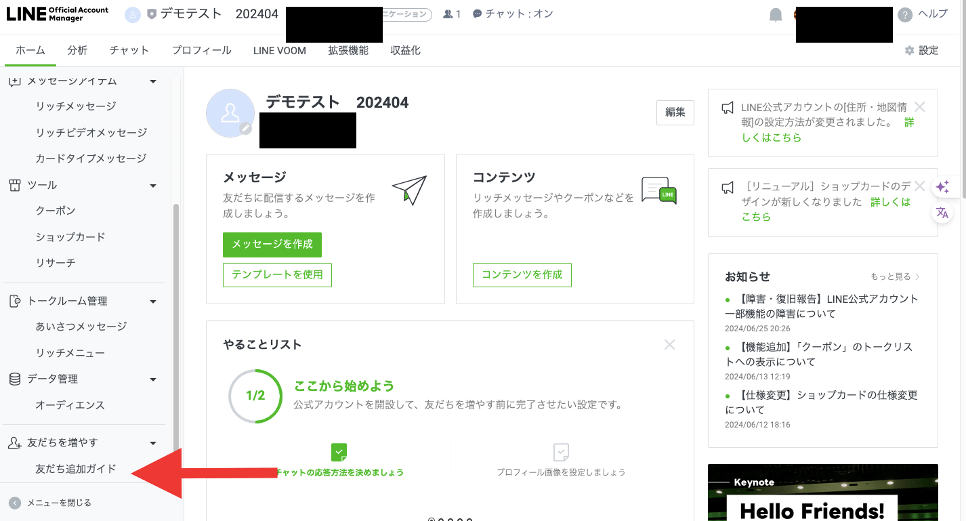The height and width of the screenshot is (521, 966).
Task: Click the green completed chat task icon
Action: pos(339,452)
